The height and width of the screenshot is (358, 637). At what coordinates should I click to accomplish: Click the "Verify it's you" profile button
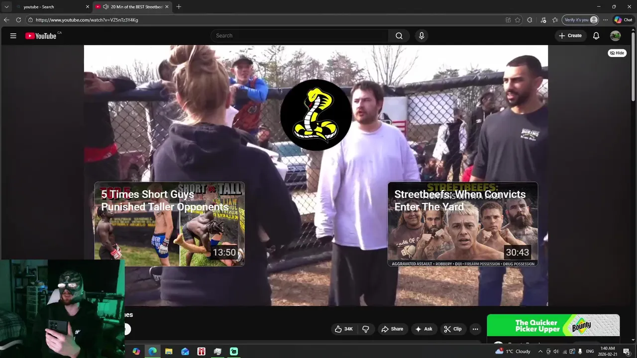tap(580, 20)
